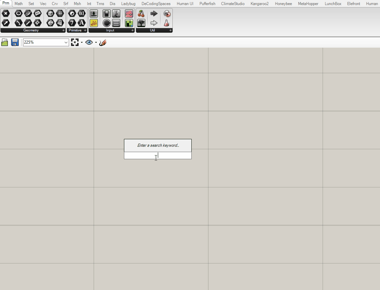Switch to the Crv tab
The height and width of the screenshot is (290, 380).
click(x=55, y=4)
